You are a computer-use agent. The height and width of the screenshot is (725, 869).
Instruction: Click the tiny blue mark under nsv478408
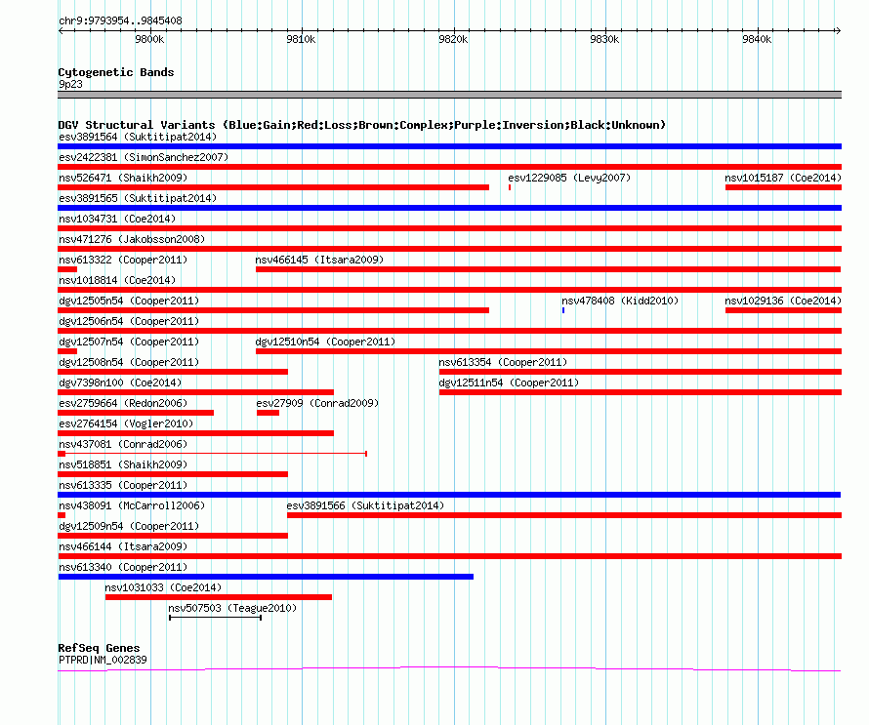pos(563,310)
